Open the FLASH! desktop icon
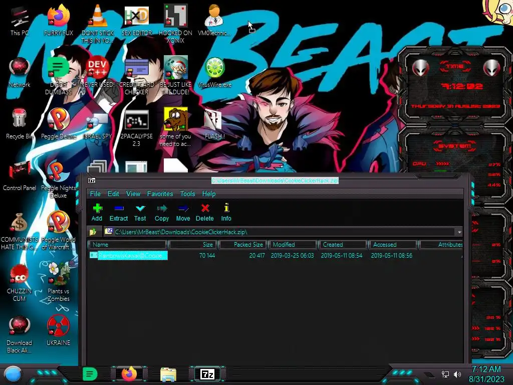Screen dimensions: 513x385 pos(214,124)
